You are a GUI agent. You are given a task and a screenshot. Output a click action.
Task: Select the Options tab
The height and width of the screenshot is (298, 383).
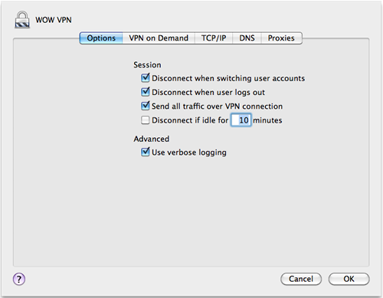[x=101, y=38]
